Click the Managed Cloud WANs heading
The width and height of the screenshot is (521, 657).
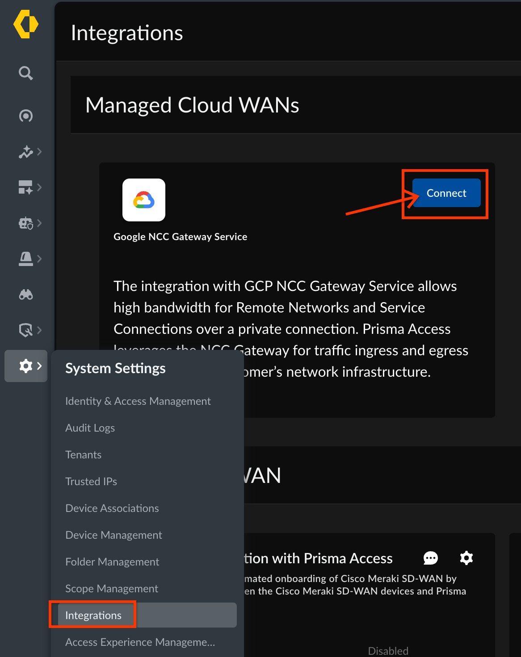[192, 105]
